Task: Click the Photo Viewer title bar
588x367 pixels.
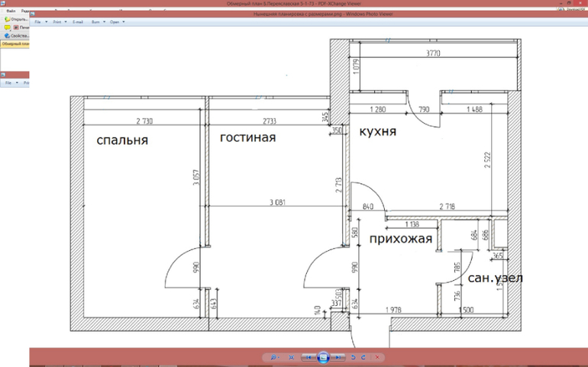Action: [x=305, y=14]
